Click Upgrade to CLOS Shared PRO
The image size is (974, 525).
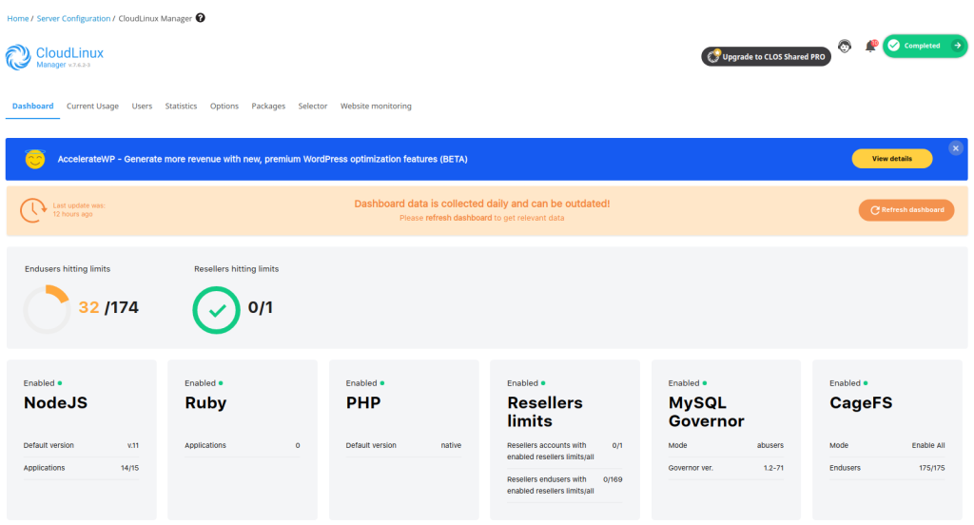(766, 57)
